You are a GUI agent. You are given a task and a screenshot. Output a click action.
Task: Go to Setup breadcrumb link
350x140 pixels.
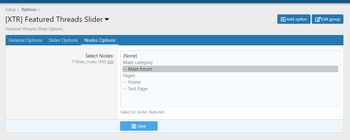[10, 10]
